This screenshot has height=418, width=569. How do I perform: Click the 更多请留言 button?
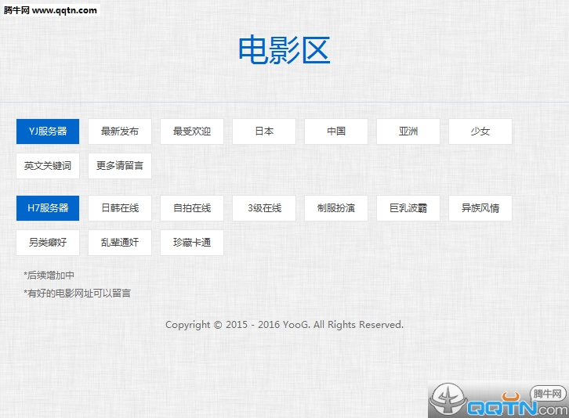[120, 166]
